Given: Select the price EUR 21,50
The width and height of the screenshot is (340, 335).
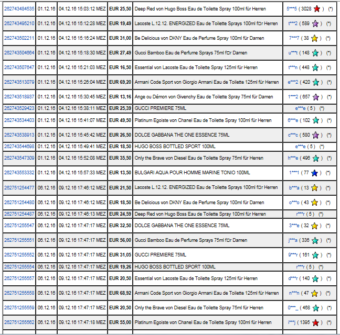Looking at the screenshot, I should (120, 188).
